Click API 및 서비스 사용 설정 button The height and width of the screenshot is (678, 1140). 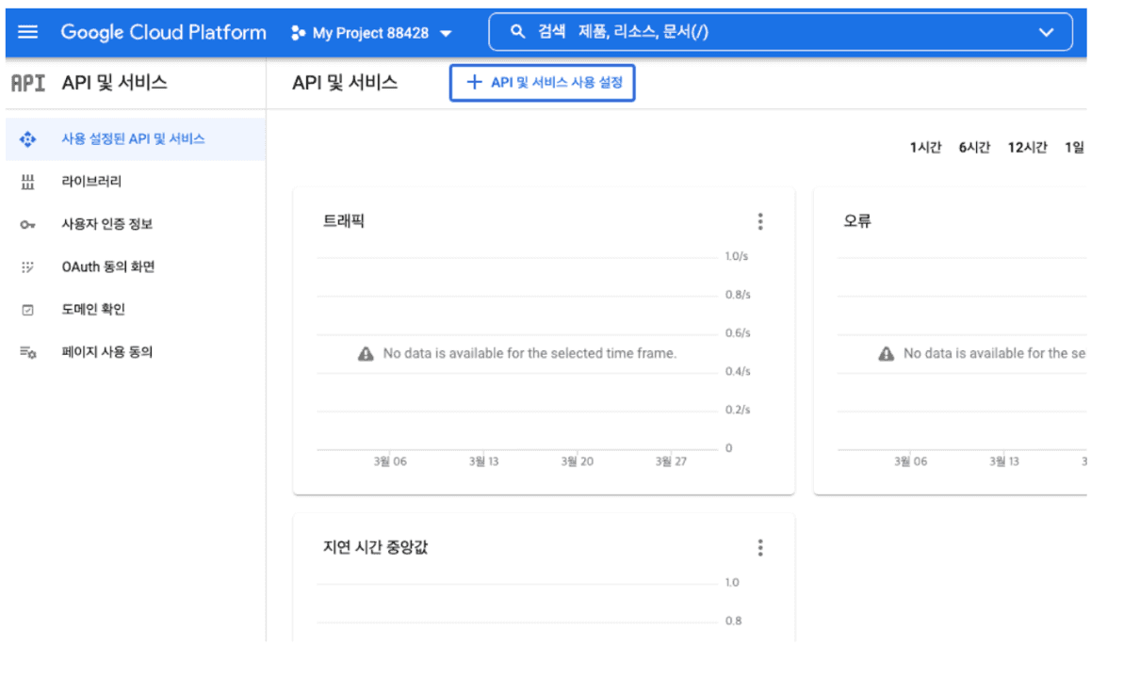543,83
